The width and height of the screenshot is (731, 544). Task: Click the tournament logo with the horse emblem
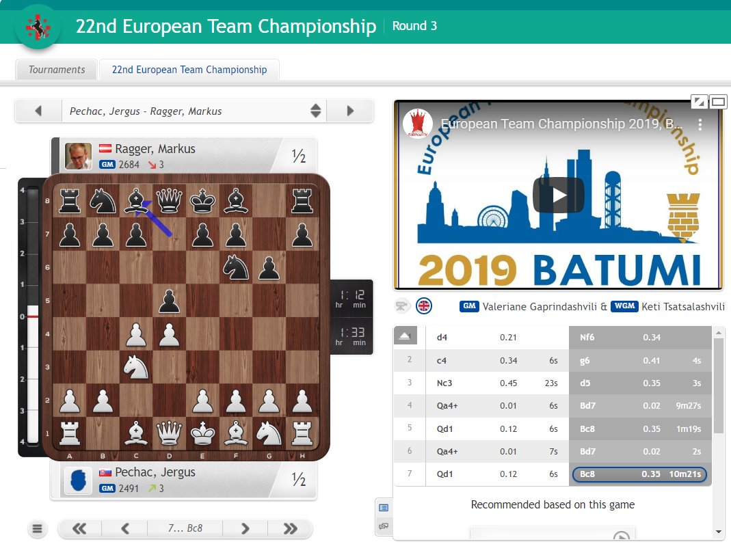pyautogui.click(x=38, y=27)
